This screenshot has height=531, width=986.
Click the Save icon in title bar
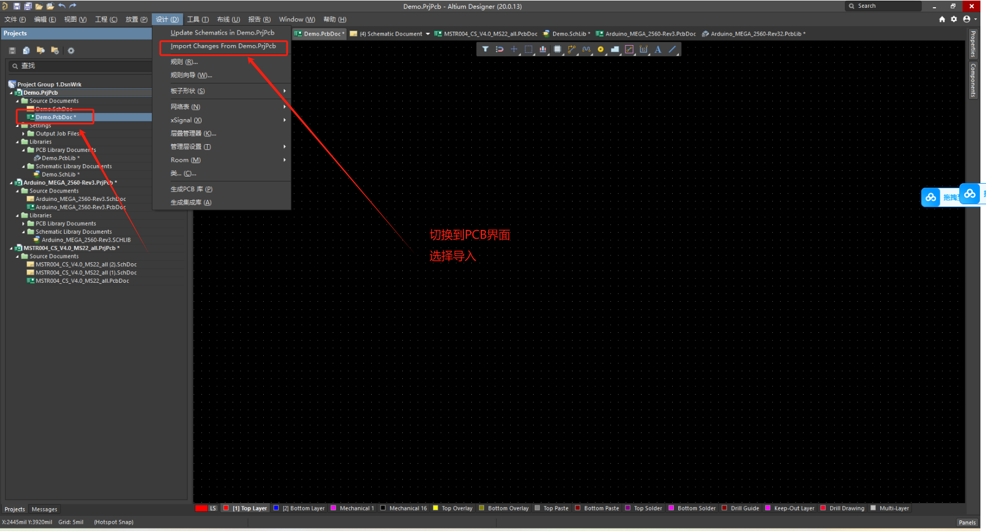point(17,6)
